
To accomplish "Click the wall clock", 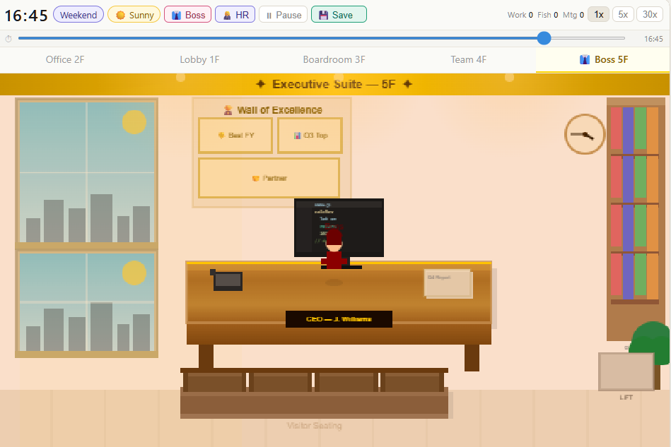I will [x=585, y=134].
